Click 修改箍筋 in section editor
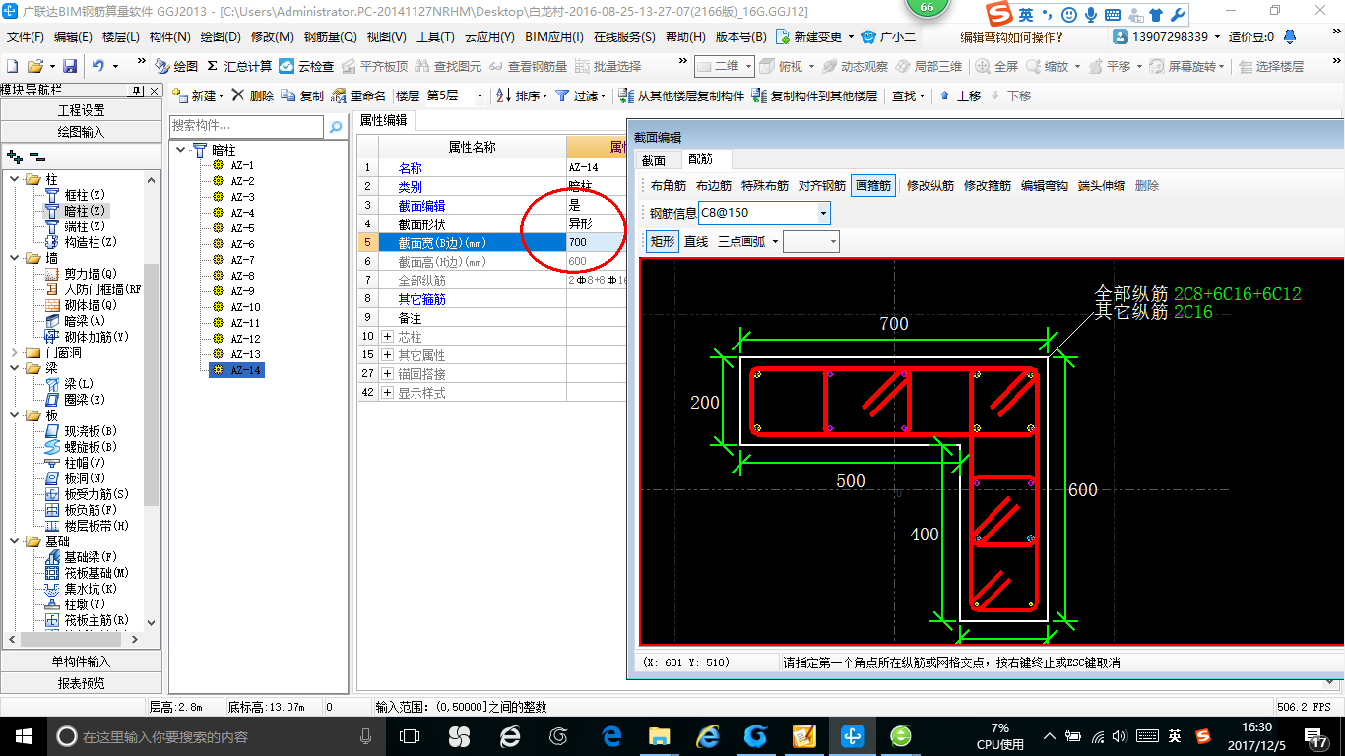The height and width of the screenshot is (756, 1345). (988, 185)
